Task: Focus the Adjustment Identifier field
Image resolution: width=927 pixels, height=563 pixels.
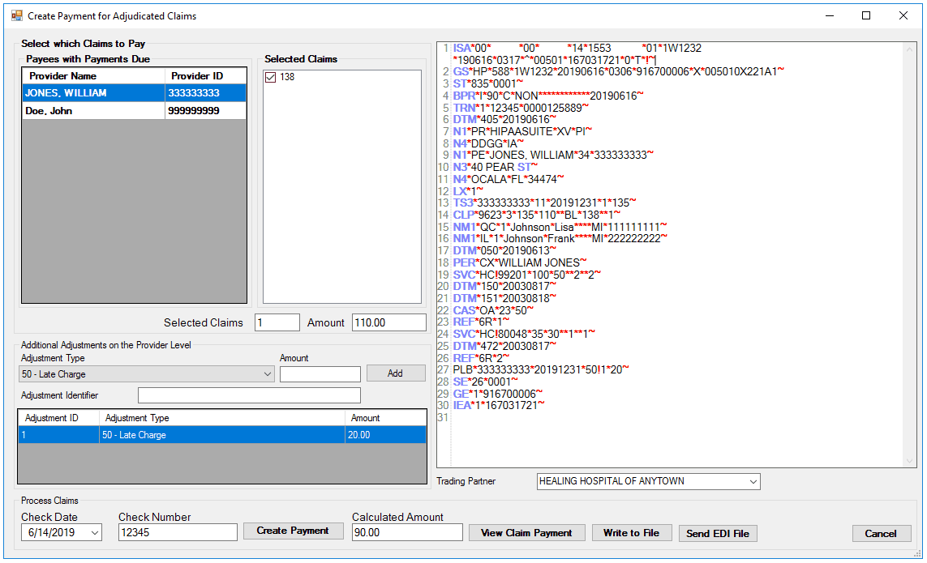Action: [x=249, y=395]
